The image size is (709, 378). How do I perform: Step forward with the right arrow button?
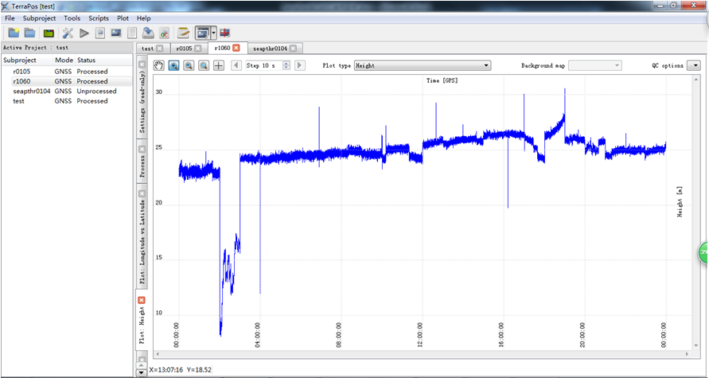pyautogui.click(x=299, y=65)
